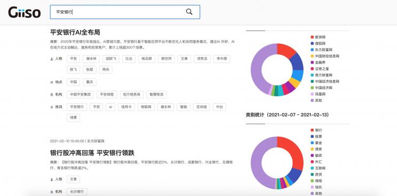Click 基金 swatch in category legend
Screen dimensions: 397x196
[312, 143]
